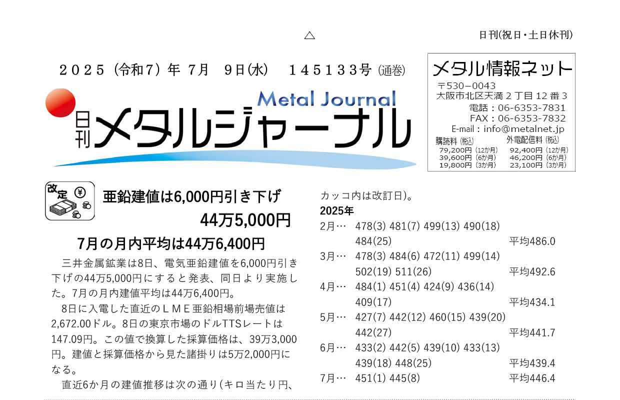This screenshot has width=620, height=400.
Task: Click the '外電配信料 (税込)' heading
Action: [532, 140]
